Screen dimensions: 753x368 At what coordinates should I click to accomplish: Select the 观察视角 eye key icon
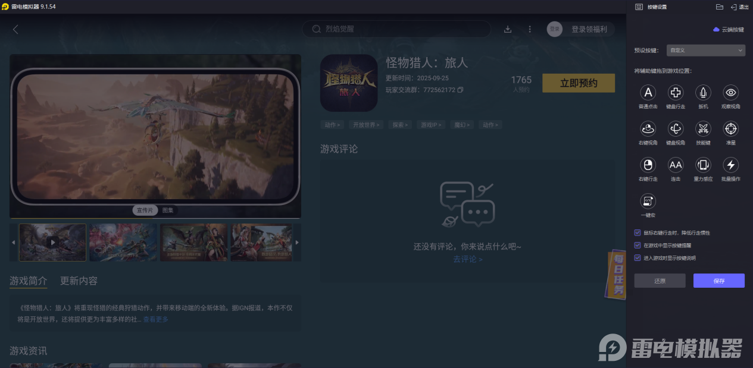pyautogui.click(x=731, y=92)
